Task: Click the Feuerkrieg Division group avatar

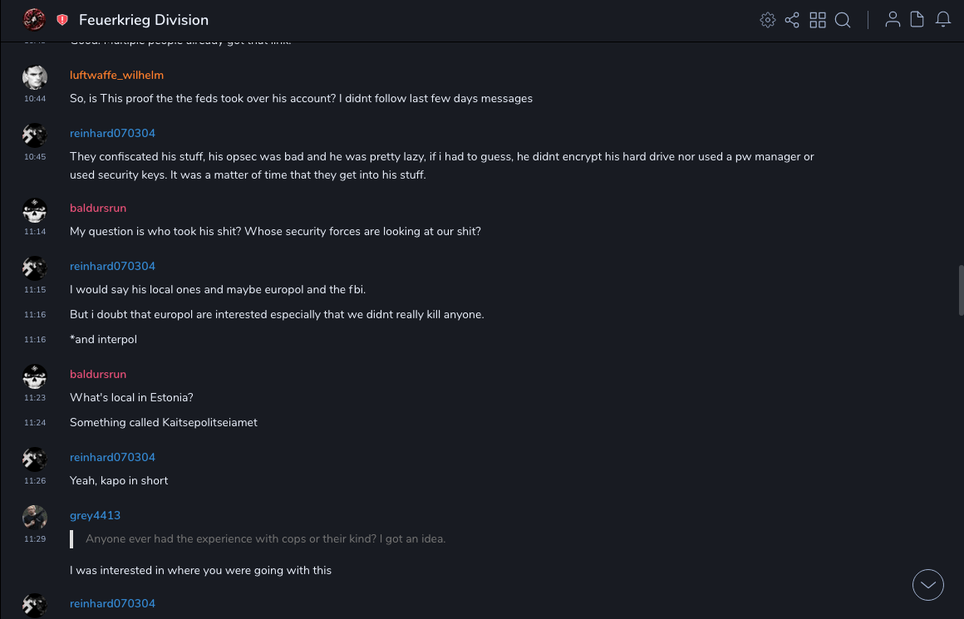Action: click(34, 20)
